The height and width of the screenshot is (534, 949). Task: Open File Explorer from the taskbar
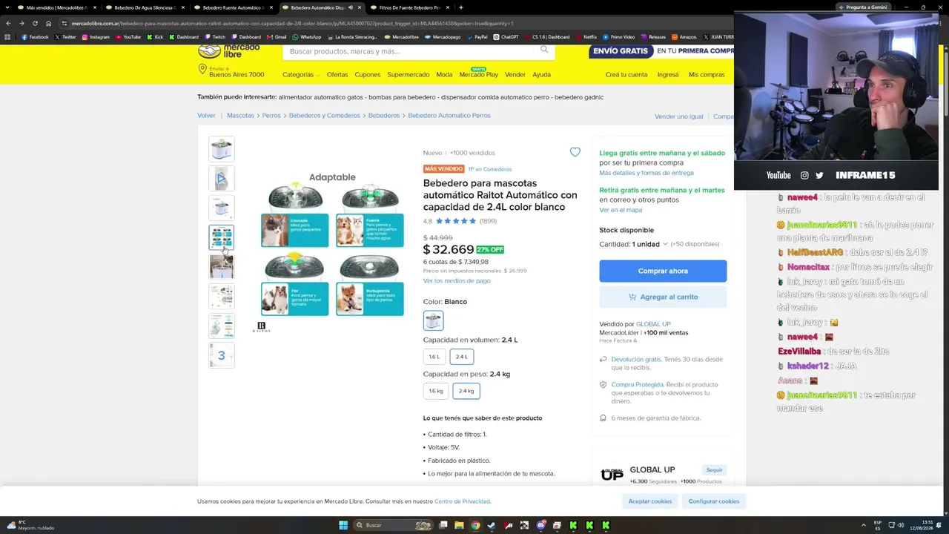coord(459,525)
